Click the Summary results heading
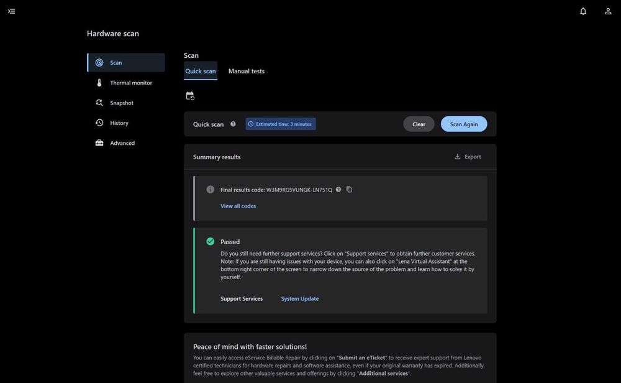This screenshot has height=383, width=621. pyautogui.click(x=217, y=157)
